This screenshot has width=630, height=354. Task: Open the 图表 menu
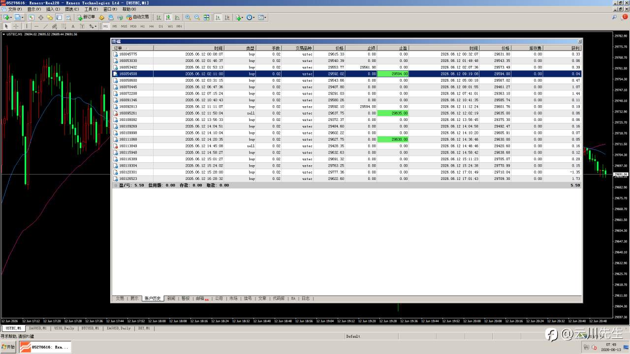coord(72,9)
